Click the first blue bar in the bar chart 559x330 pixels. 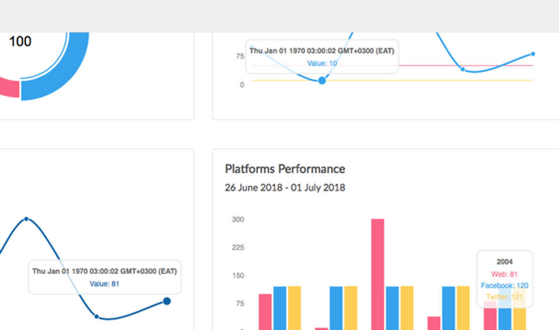point(280,308)
